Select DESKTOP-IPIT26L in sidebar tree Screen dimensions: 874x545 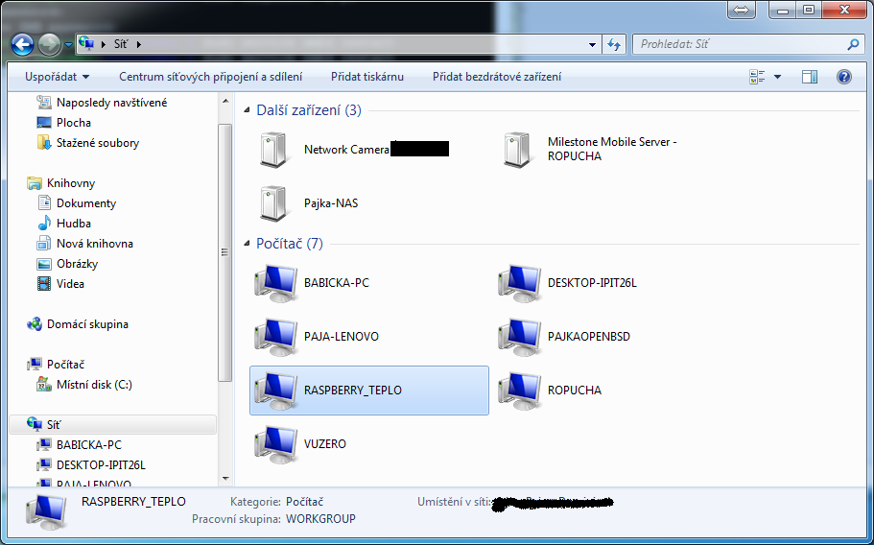[91, 464]
